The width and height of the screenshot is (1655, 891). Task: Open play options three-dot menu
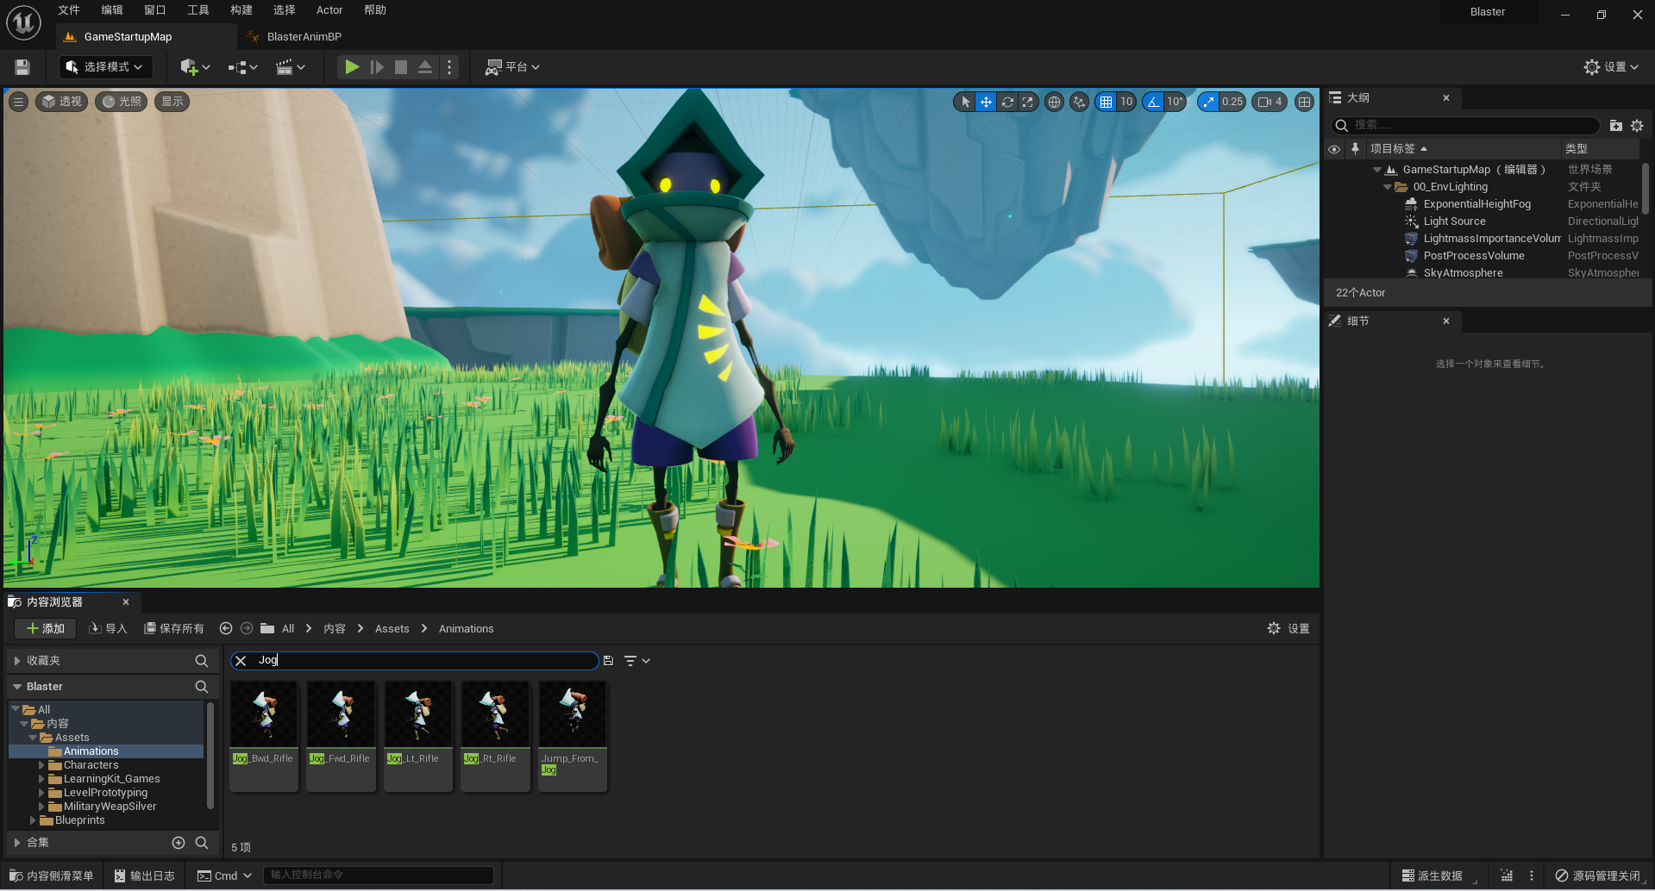[x=449, y=67]
